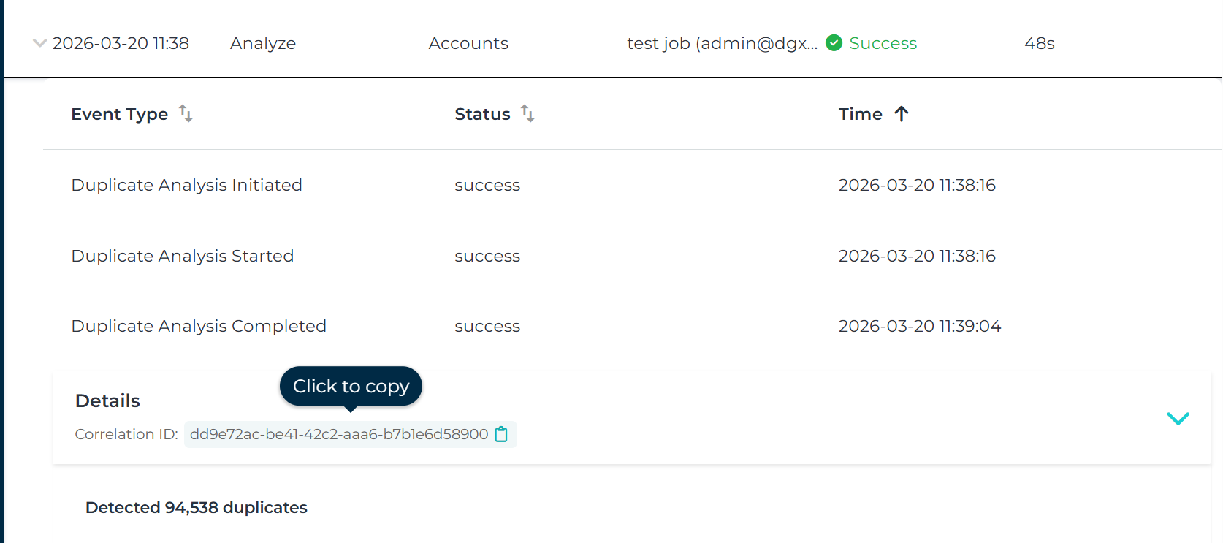Select the Duplicate Analysis Started event
This screenshot has width=1223, height=543.
(x=183, y=256)
